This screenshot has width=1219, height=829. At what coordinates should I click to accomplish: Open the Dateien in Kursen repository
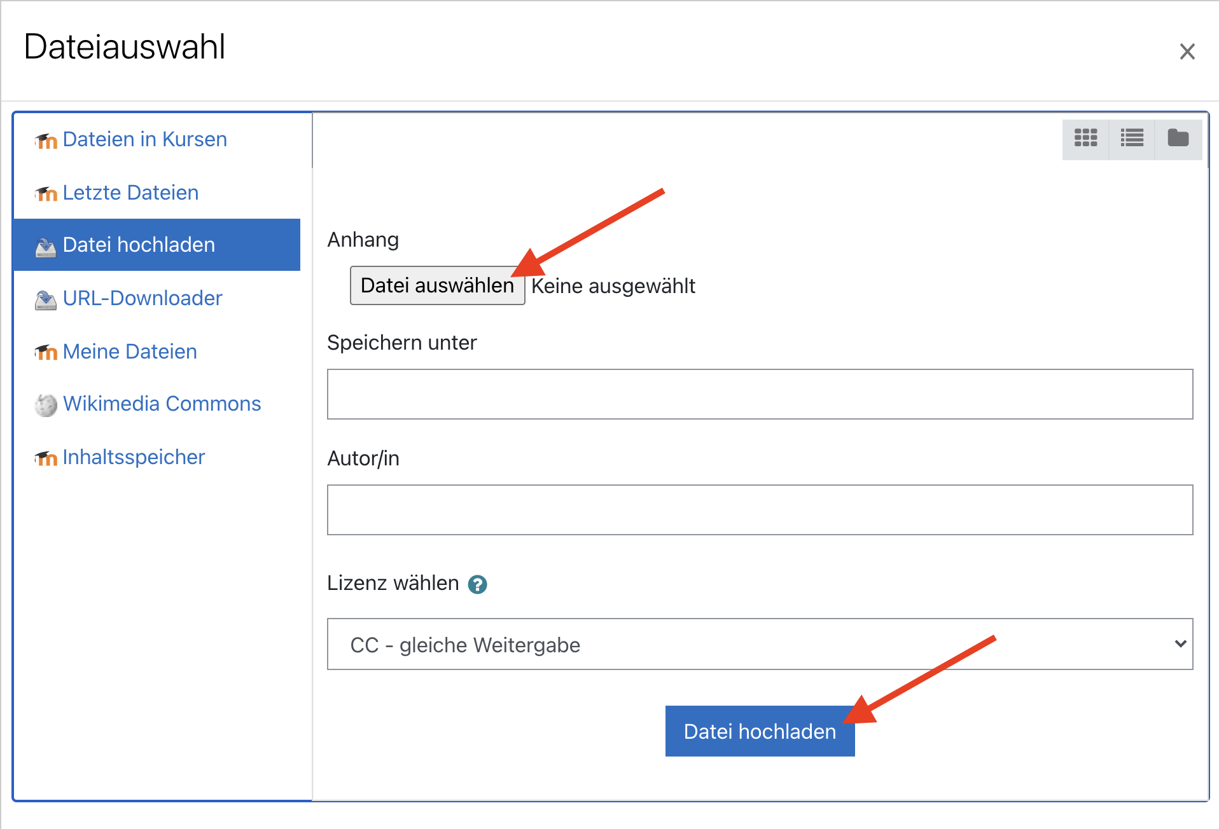144,139
